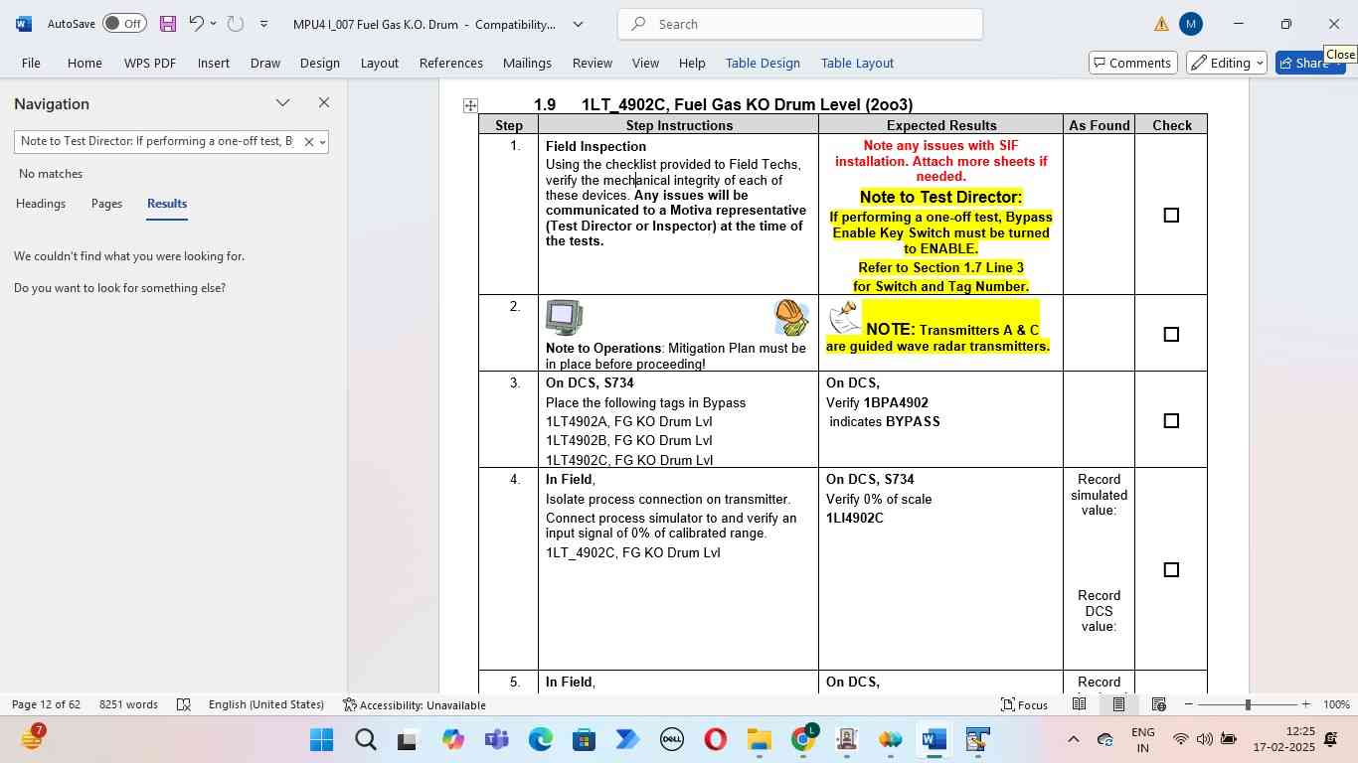Click the Share button
This screenshot has width=1358, height=763.
[1310, 63]
